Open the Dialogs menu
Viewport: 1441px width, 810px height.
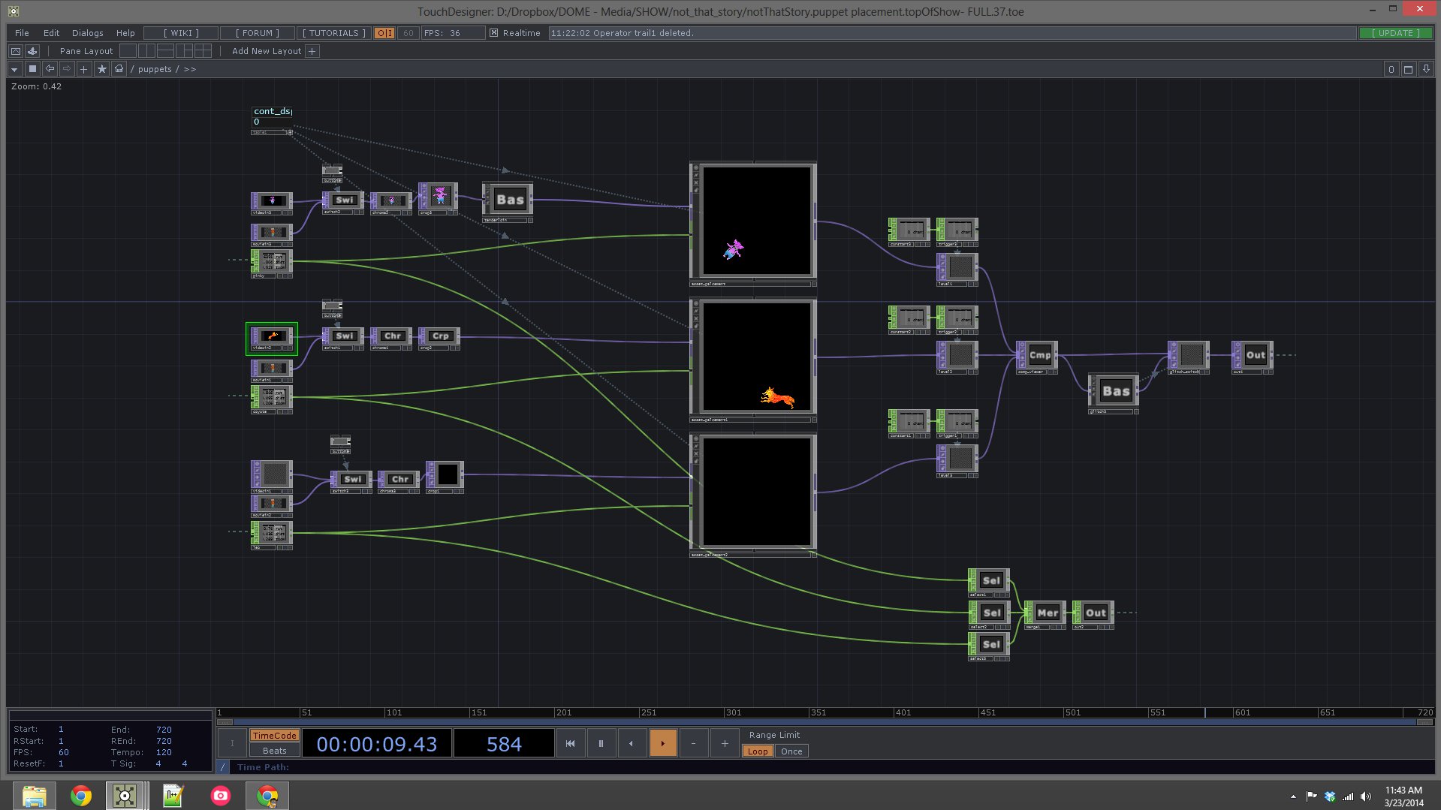click(x=87, y=33)
